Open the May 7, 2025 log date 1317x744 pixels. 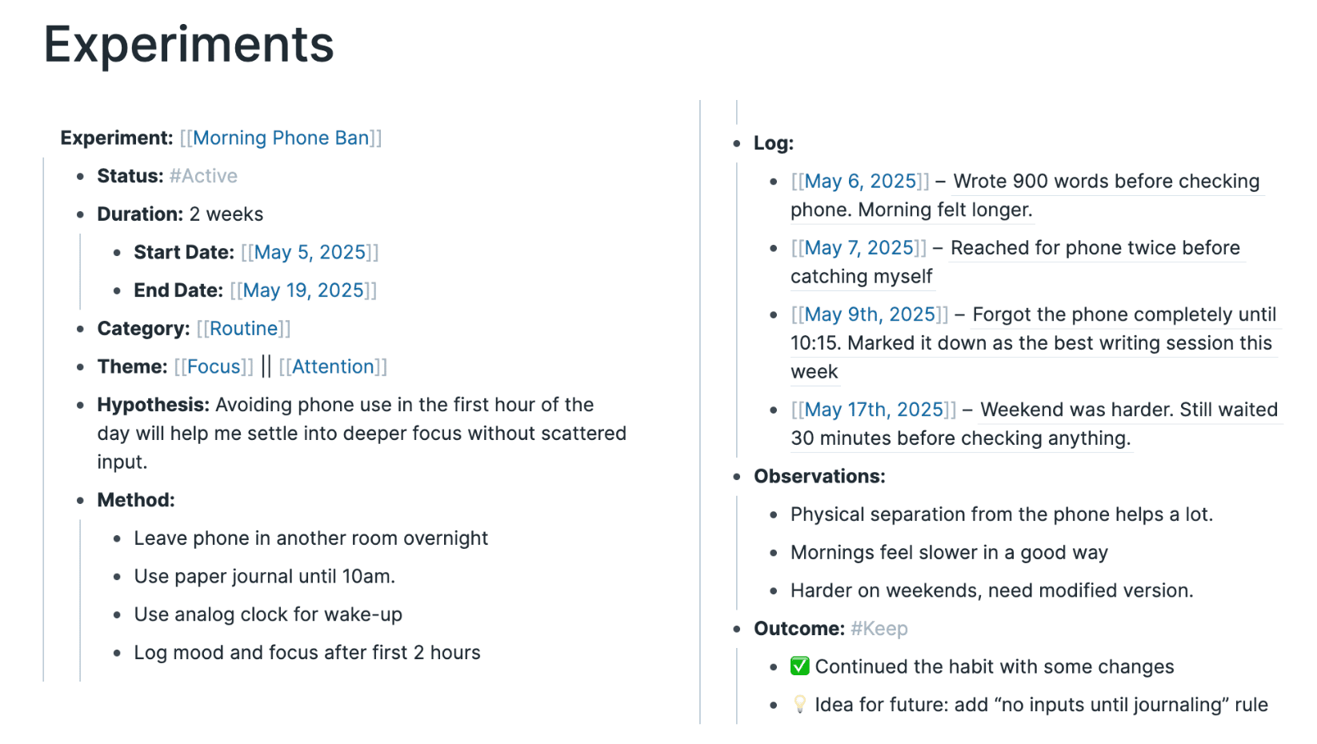click(859, 248)
